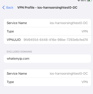Select the first VPN type value
Image resolution: width=93 pixels, height=94 pixels.
point(85,31)
